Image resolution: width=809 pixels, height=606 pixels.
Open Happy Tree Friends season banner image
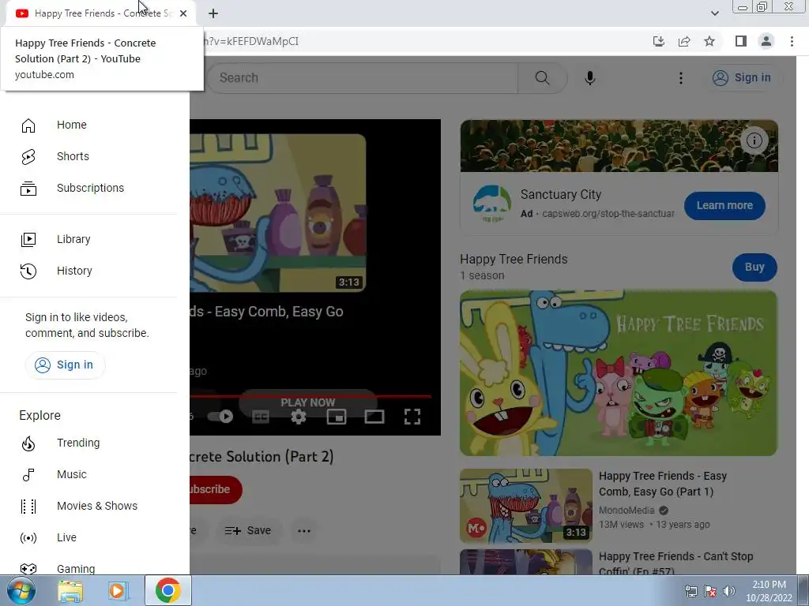click(619, 373)
